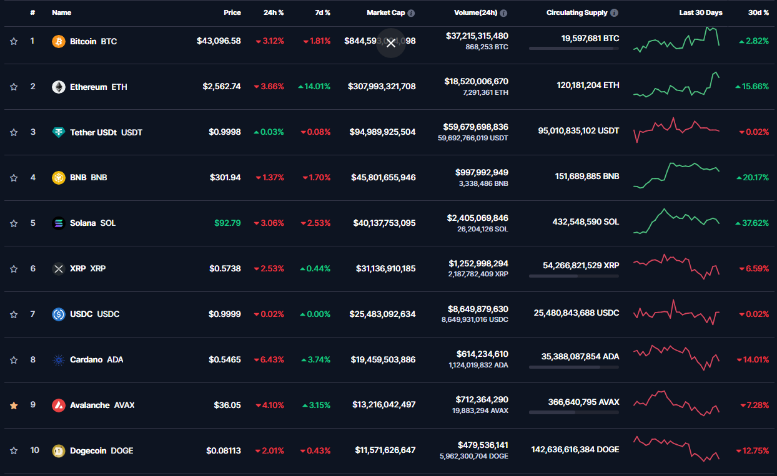Image resolution: width=777 pixels, height=476 pixels.
Task: Open the Ethereum ETH name link
Action: [x=99, y=87]
